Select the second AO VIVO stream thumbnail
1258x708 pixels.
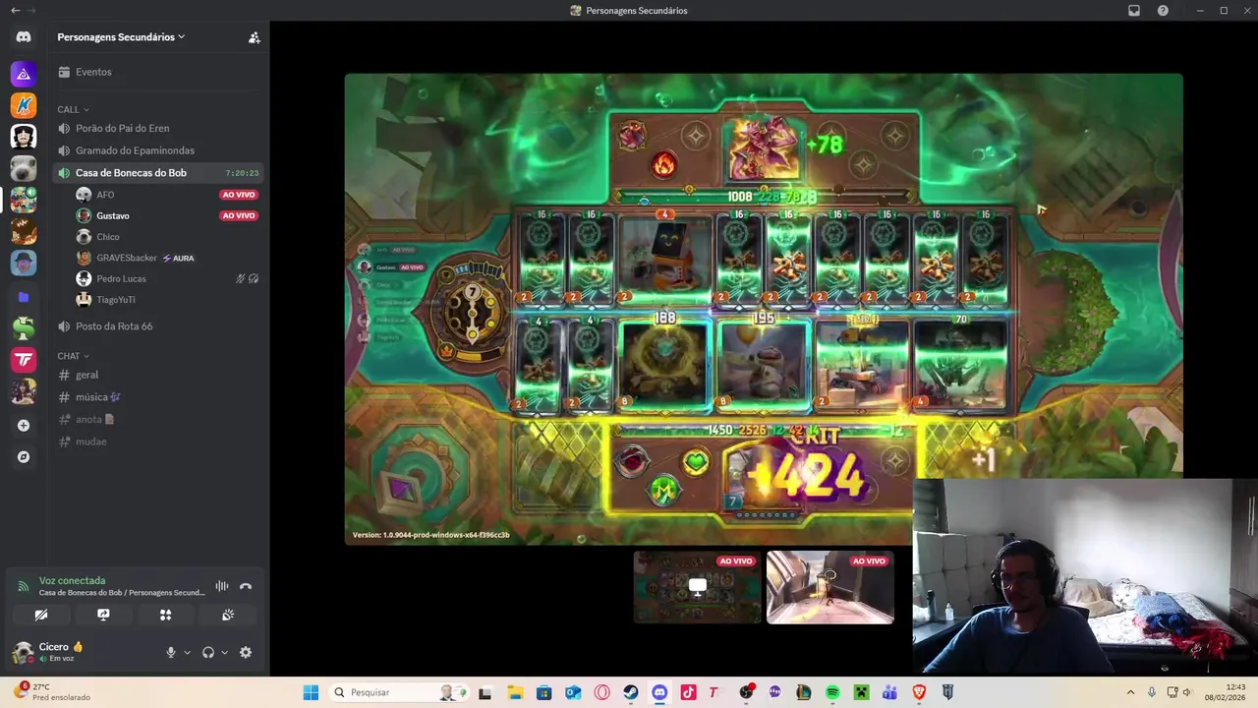click(x=830, y=587)
